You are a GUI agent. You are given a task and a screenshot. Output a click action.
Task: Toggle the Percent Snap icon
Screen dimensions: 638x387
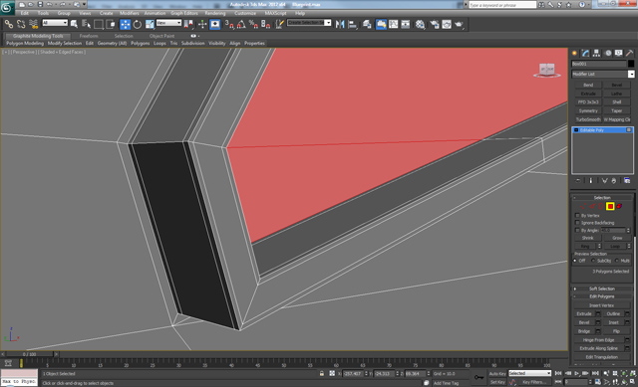253,24
